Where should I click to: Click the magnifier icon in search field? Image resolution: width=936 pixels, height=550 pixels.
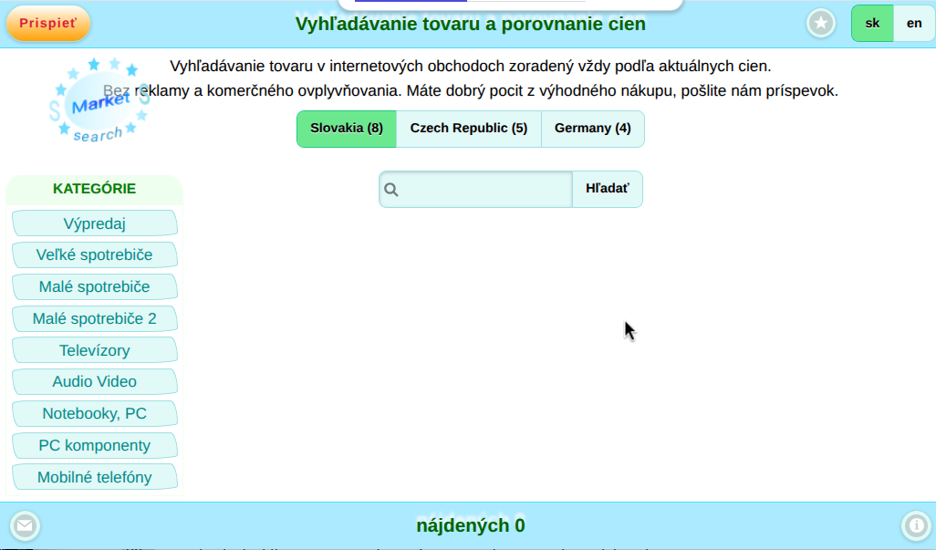(392, 189)
